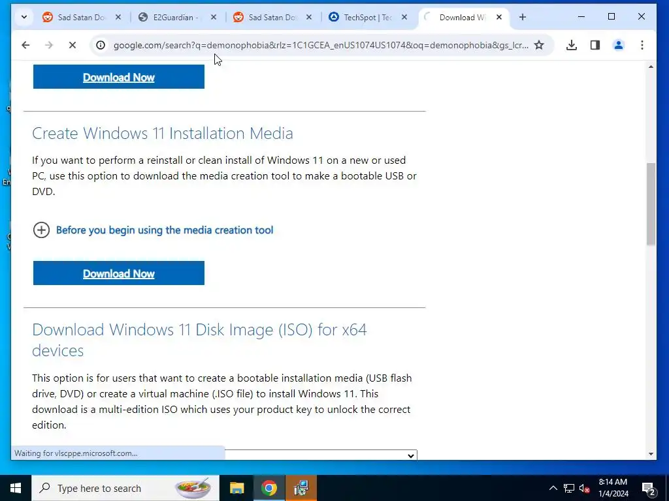Close the Download Windows tab

(499, 18)
